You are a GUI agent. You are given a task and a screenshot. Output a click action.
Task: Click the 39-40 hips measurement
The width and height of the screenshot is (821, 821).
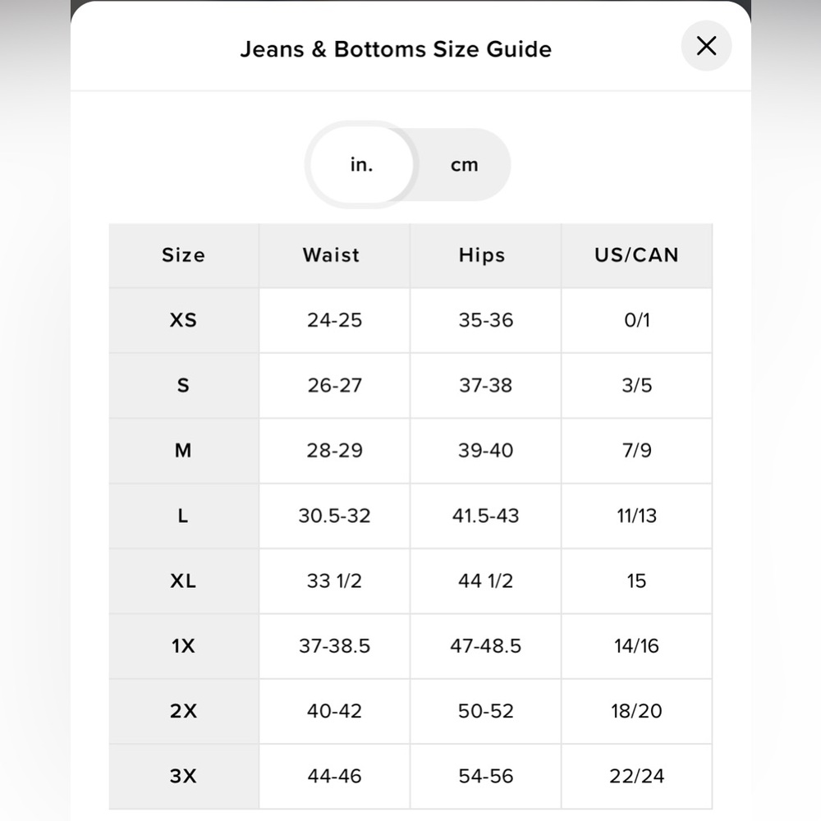point(485,451)
